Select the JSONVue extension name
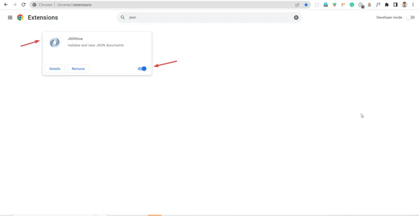 point(75,39)
